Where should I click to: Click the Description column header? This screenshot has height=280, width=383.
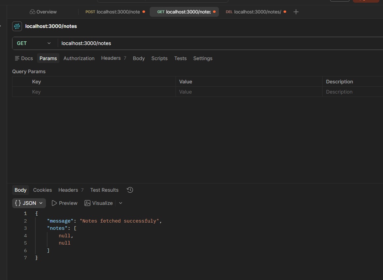coord(339,82)
